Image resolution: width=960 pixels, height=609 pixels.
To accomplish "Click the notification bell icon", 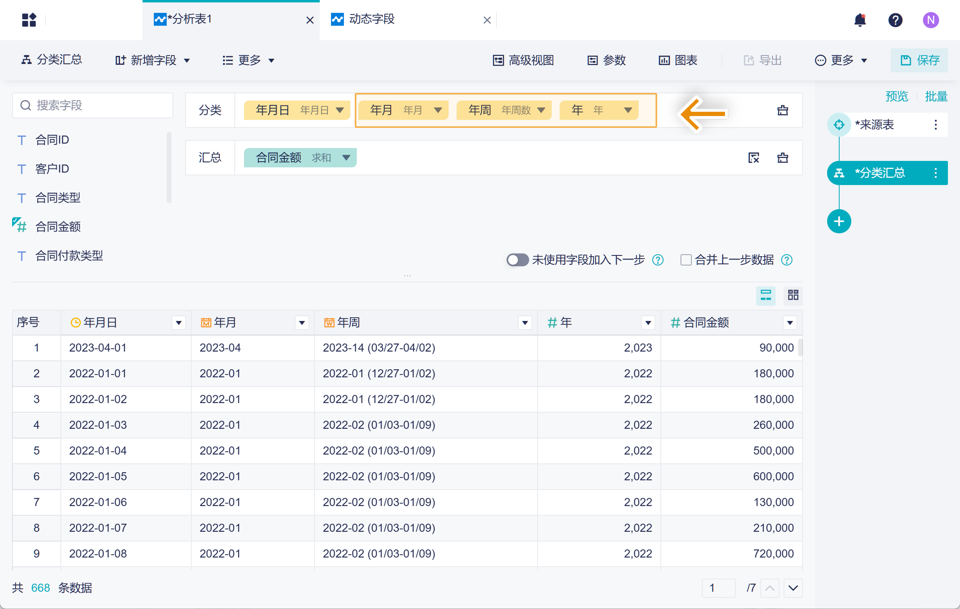I will coord(860,20).
